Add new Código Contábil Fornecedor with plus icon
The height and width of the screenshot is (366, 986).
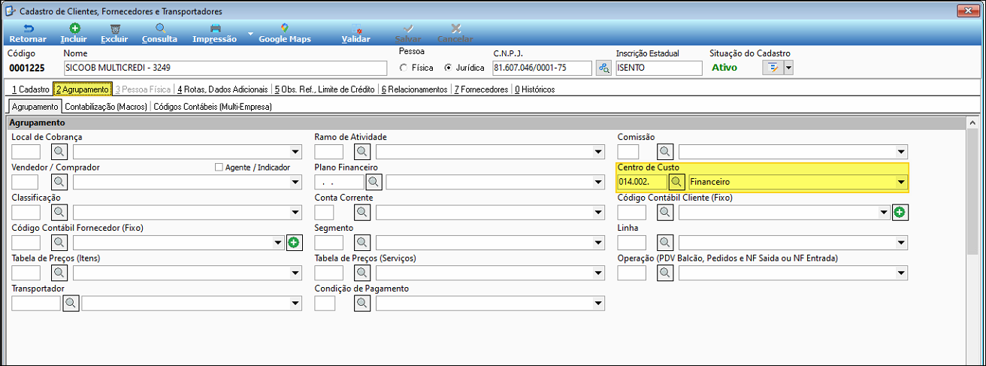click(294, 243)
